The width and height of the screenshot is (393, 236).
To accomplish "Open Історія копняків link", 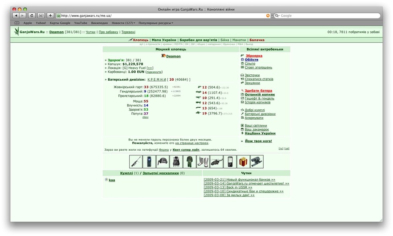I will point(257,102).
